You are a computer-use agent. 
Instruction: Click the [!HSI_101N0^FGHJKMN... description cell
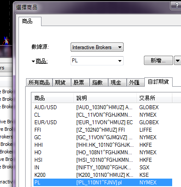105,160
